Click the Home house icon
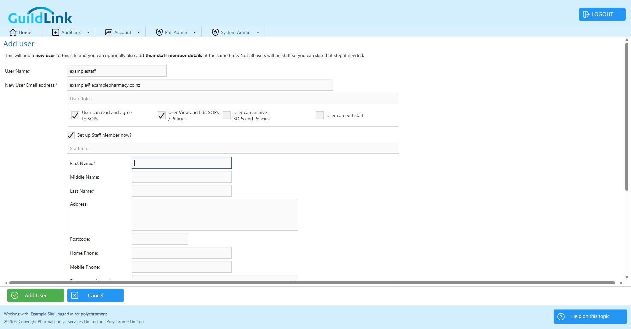 (x=13, y=32)
